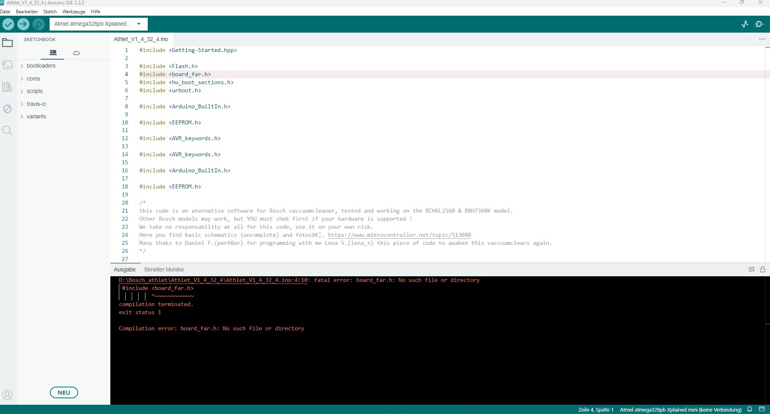Switch to cloud sketchbook icon

[77, 53]
